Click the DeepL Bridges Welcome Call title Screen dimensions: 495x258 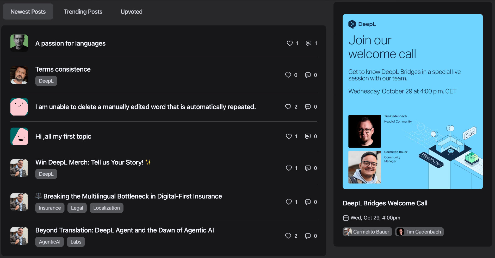click(385, 203)
